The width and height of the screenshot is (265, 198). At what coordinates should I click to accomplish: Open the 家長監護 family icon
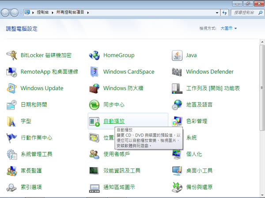tap(11, 171)
